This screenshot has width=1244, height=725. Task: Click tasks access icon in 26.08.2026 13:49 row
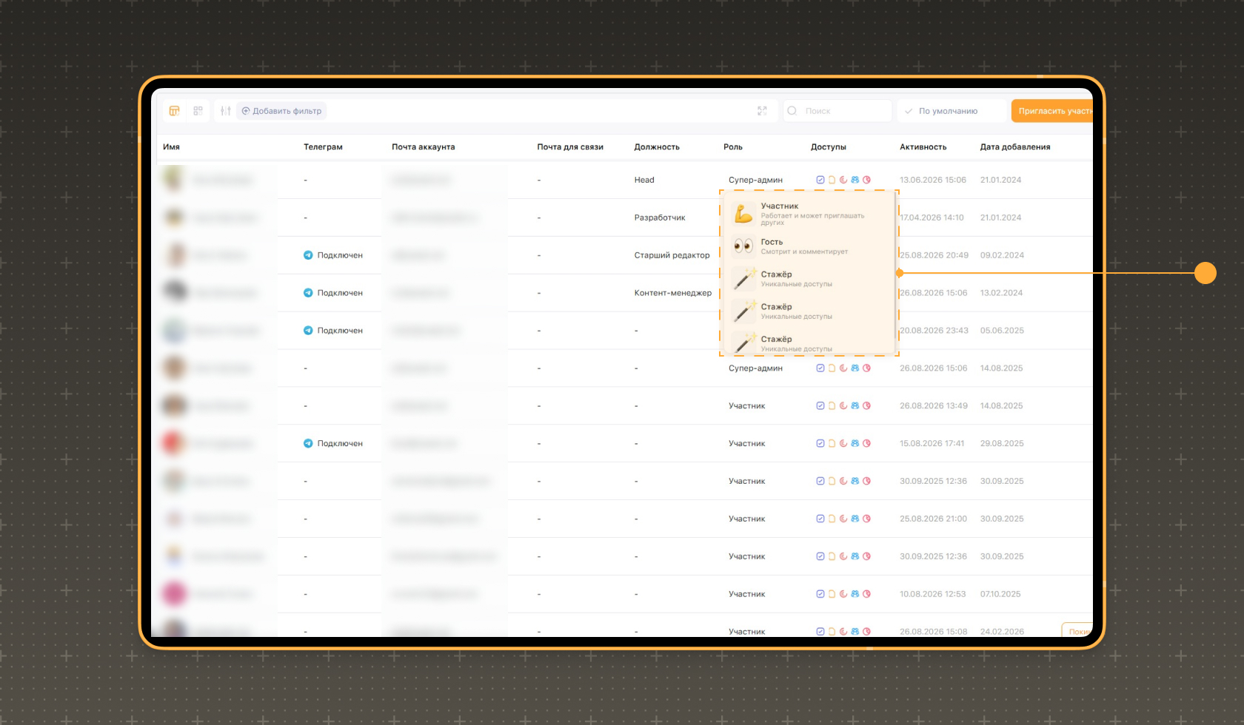click(820, 405)
